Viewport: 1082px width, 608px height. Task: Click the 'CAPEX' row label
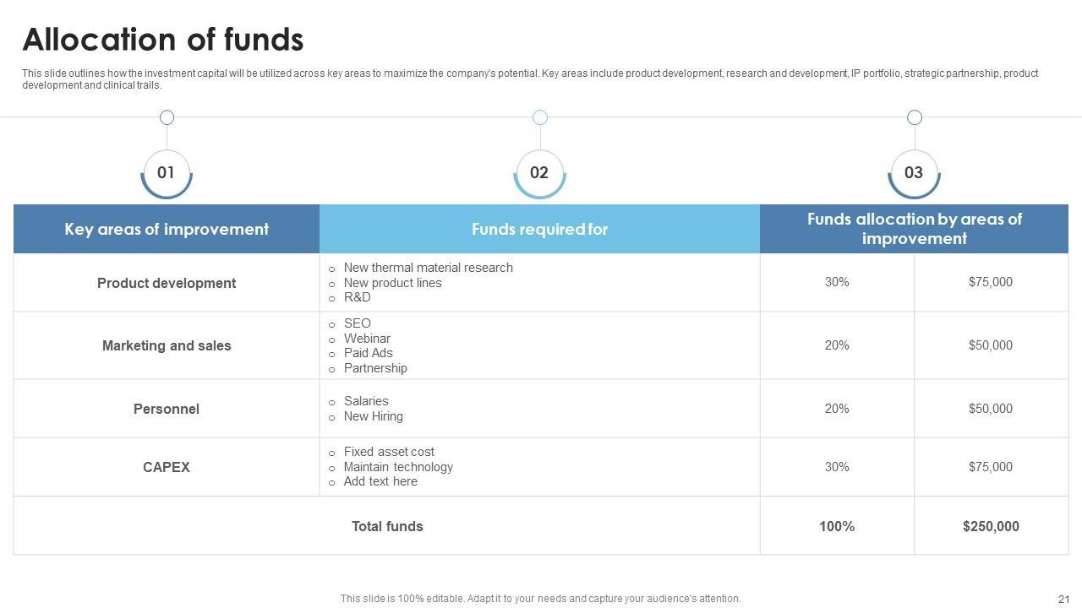167,467
